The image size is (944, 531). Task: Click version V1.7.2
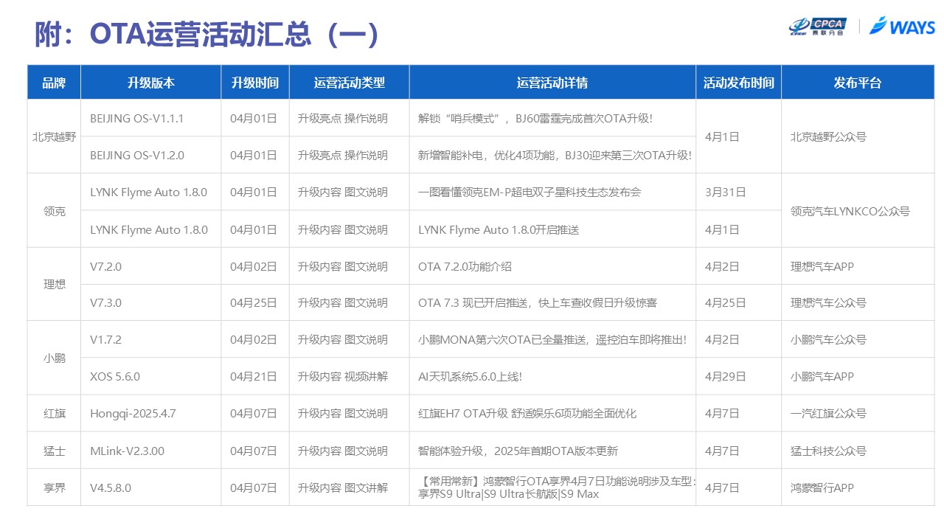click(x=105, y=339)
